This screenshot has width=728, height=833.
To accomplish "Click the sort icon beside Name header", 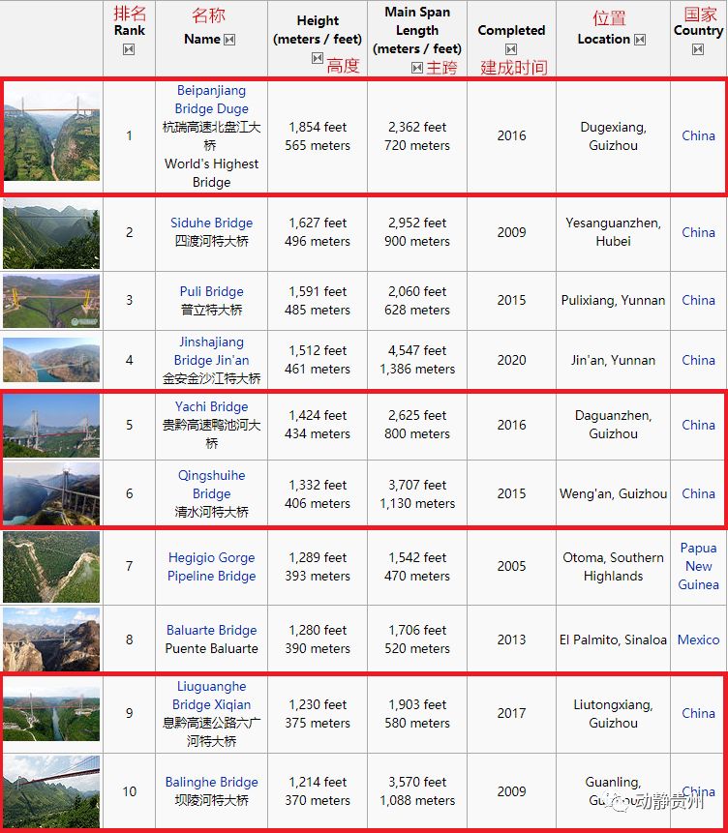I will click(x=229, y=40).
